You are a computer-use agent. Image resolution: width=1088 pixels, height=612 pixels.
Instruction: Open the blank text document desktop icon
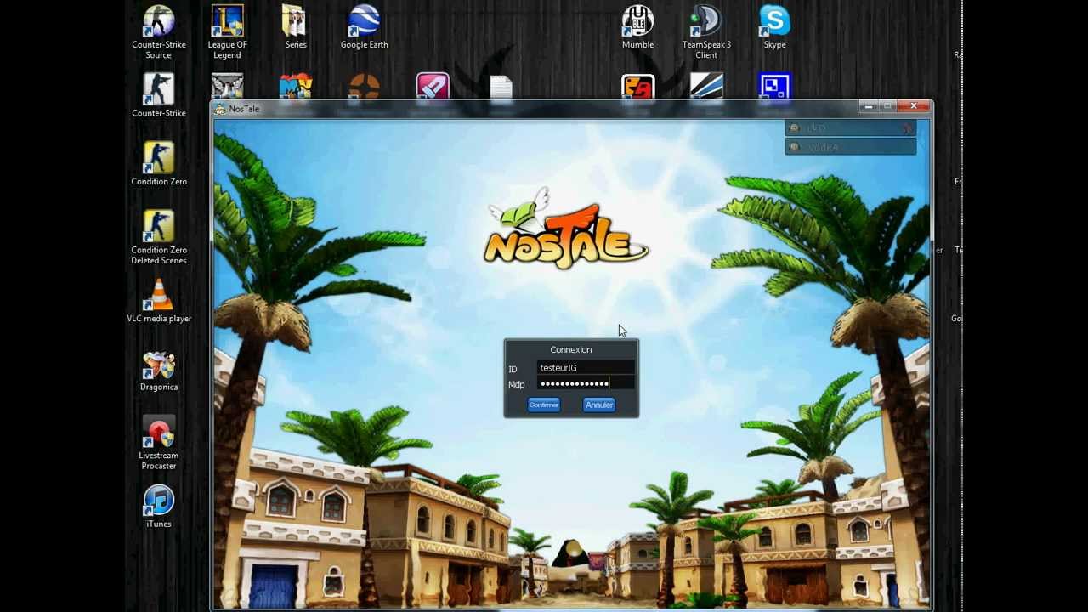coord(501,88)
